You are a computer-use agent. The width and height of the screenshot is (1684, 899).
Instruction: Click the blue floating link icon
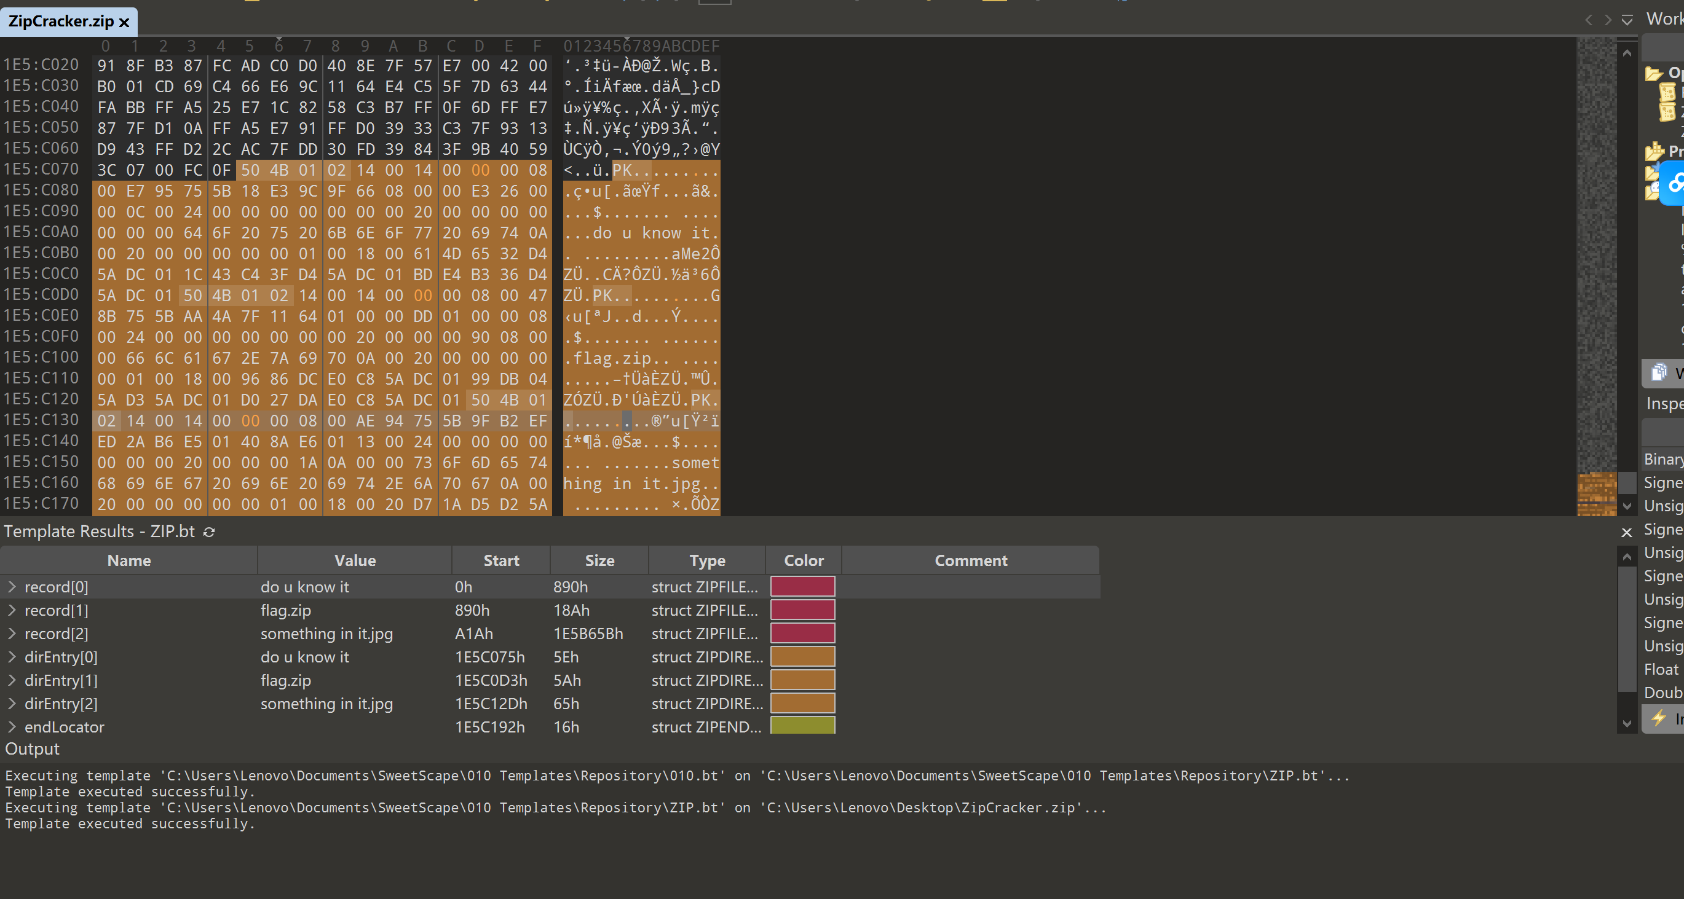(1675, 184)
